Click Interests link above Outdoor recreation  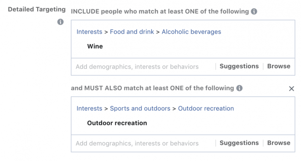point(89,108)
